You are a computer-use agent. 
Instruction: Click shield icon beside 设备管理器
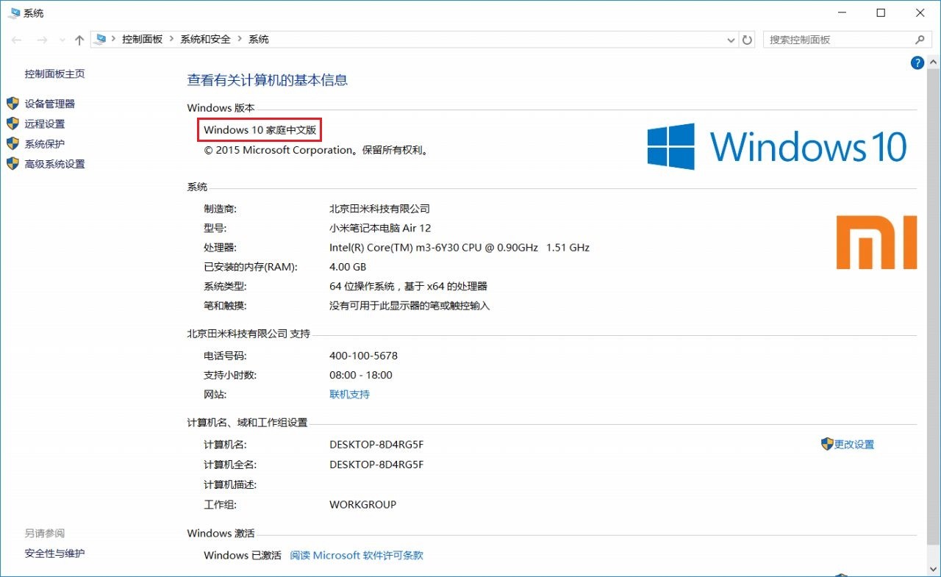(12, 104)
